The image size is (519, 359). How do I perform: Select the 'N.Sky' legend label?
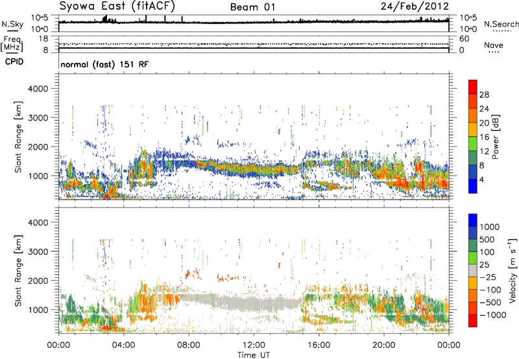point(12,24)
